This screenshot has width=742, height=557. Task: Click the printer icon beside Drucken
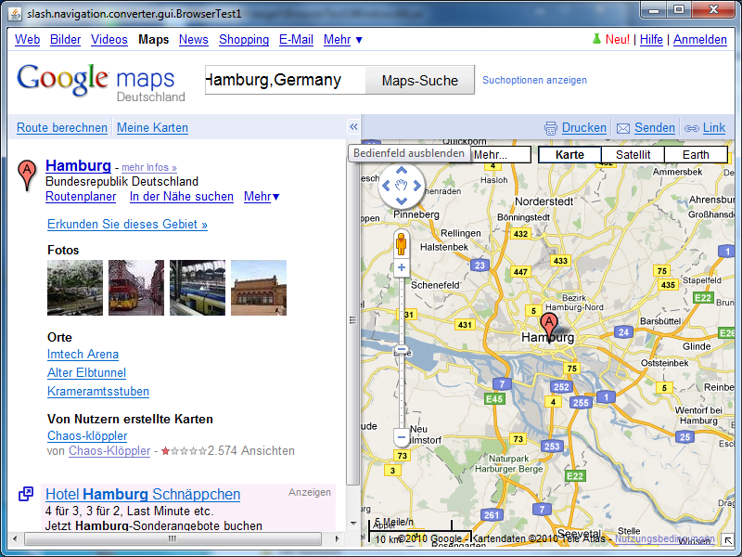pos(551,128)
